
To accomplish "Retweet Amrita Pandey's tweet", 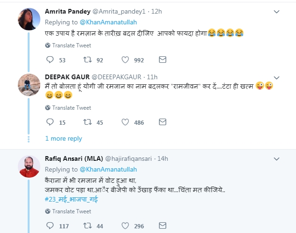I will point(87,60).
